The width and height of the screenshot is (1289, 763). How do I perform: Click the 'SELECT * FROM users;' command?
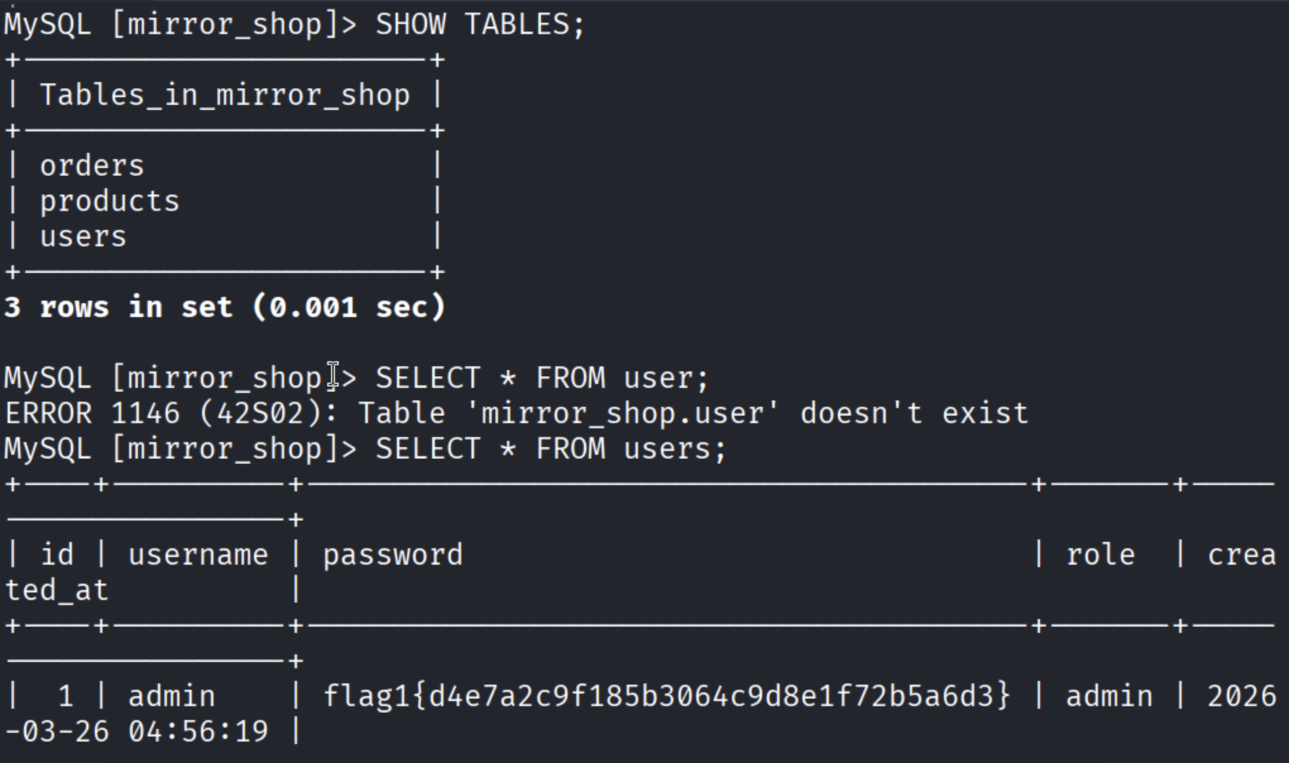point(551,450)
